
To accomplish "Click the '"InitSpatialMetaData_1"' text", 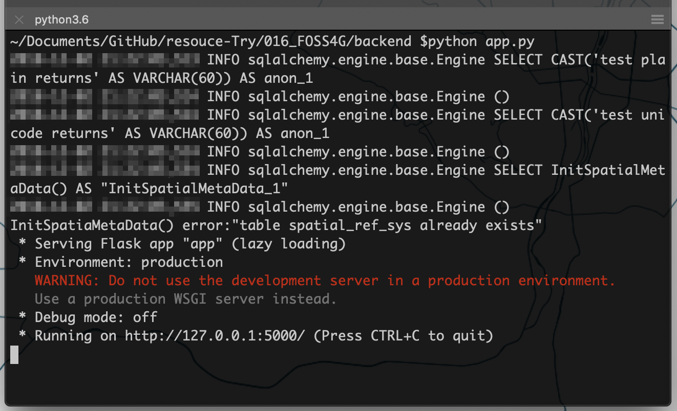I will click(195, 189).
